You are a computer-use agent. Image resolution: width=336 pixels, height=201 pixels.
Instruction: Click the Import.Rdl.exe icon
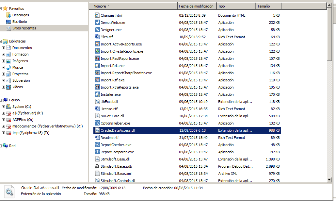[97, 66]
